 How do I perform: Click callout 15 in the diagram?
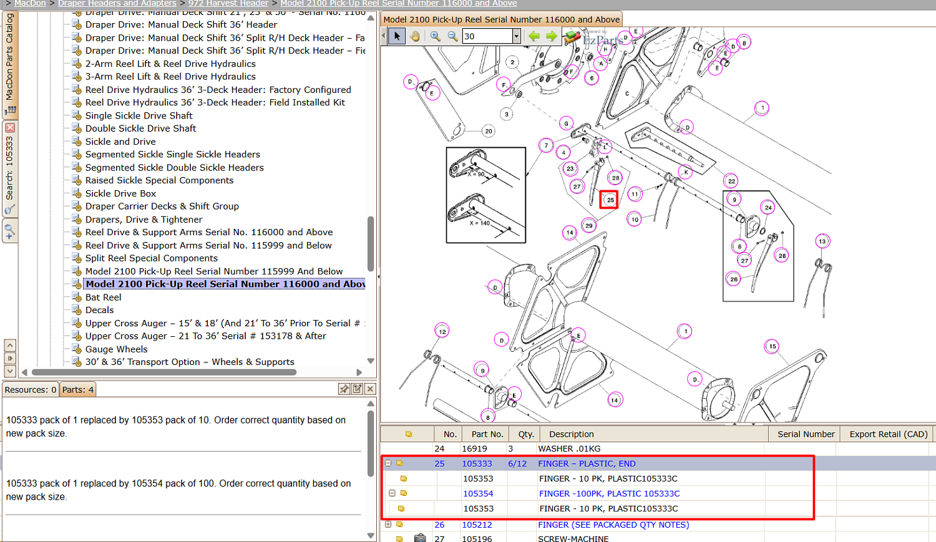click(x=773, y=346)
